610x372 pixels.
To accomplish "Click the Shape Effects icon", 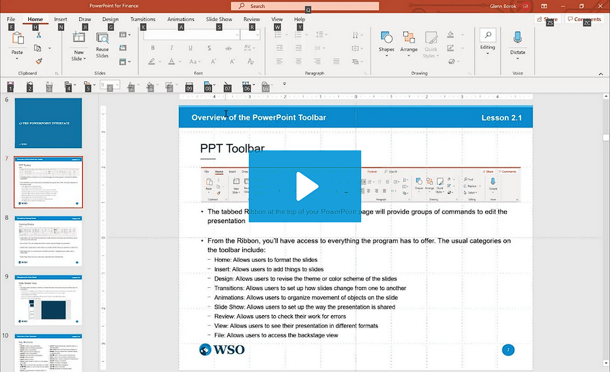I will (451, 61).
